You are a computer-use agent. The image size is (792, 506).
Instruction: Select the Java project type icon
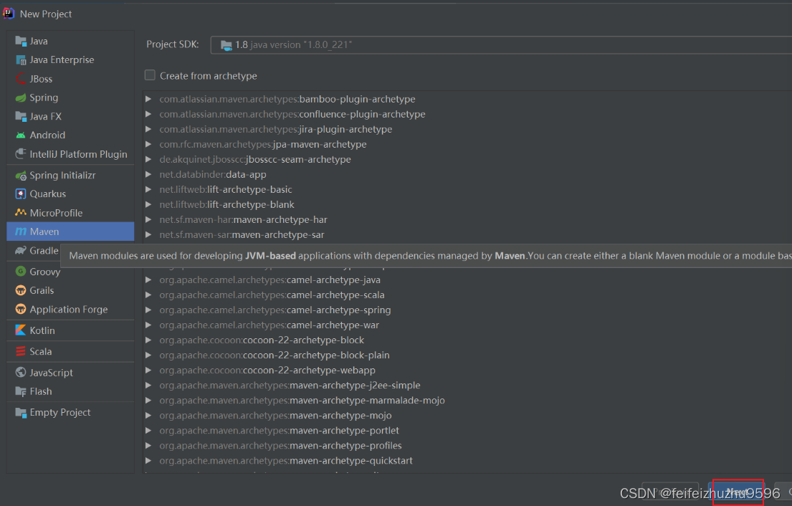21,41
